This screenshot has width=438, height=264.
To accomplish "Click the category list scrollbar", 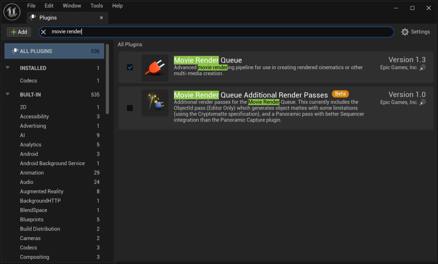I will (107, 79).
